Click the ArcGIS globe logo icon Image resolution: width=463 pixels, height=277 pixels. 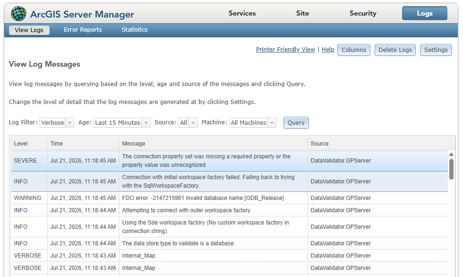tap(18, 14)
